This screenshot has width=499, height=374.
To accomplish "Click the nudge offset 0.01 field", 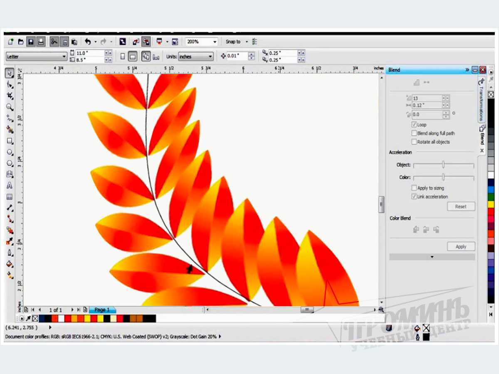I will 237,56.
